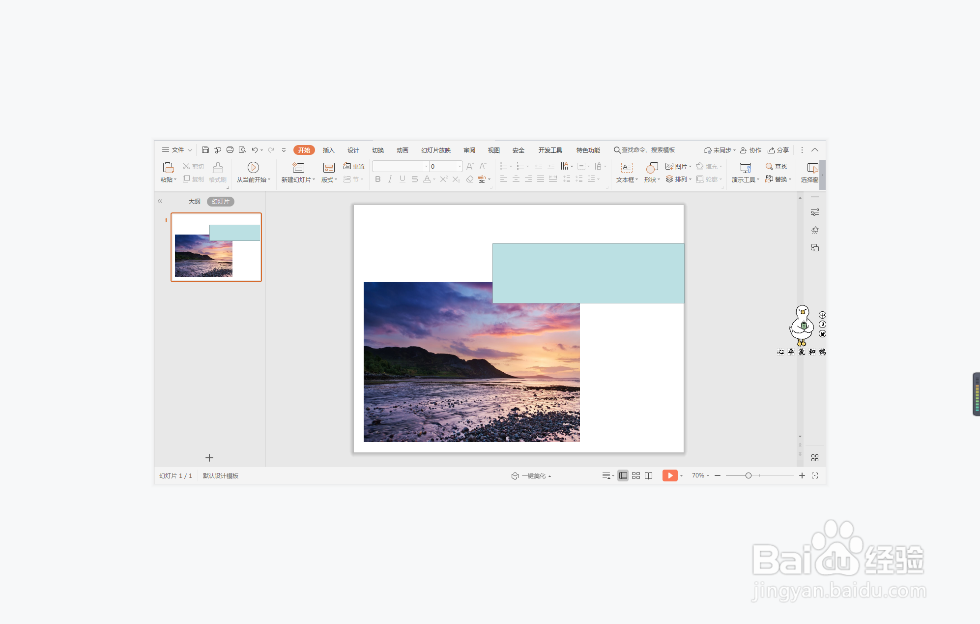Switch to Reading view in status bar
980x624 pixels.
(x=649, y=475)
